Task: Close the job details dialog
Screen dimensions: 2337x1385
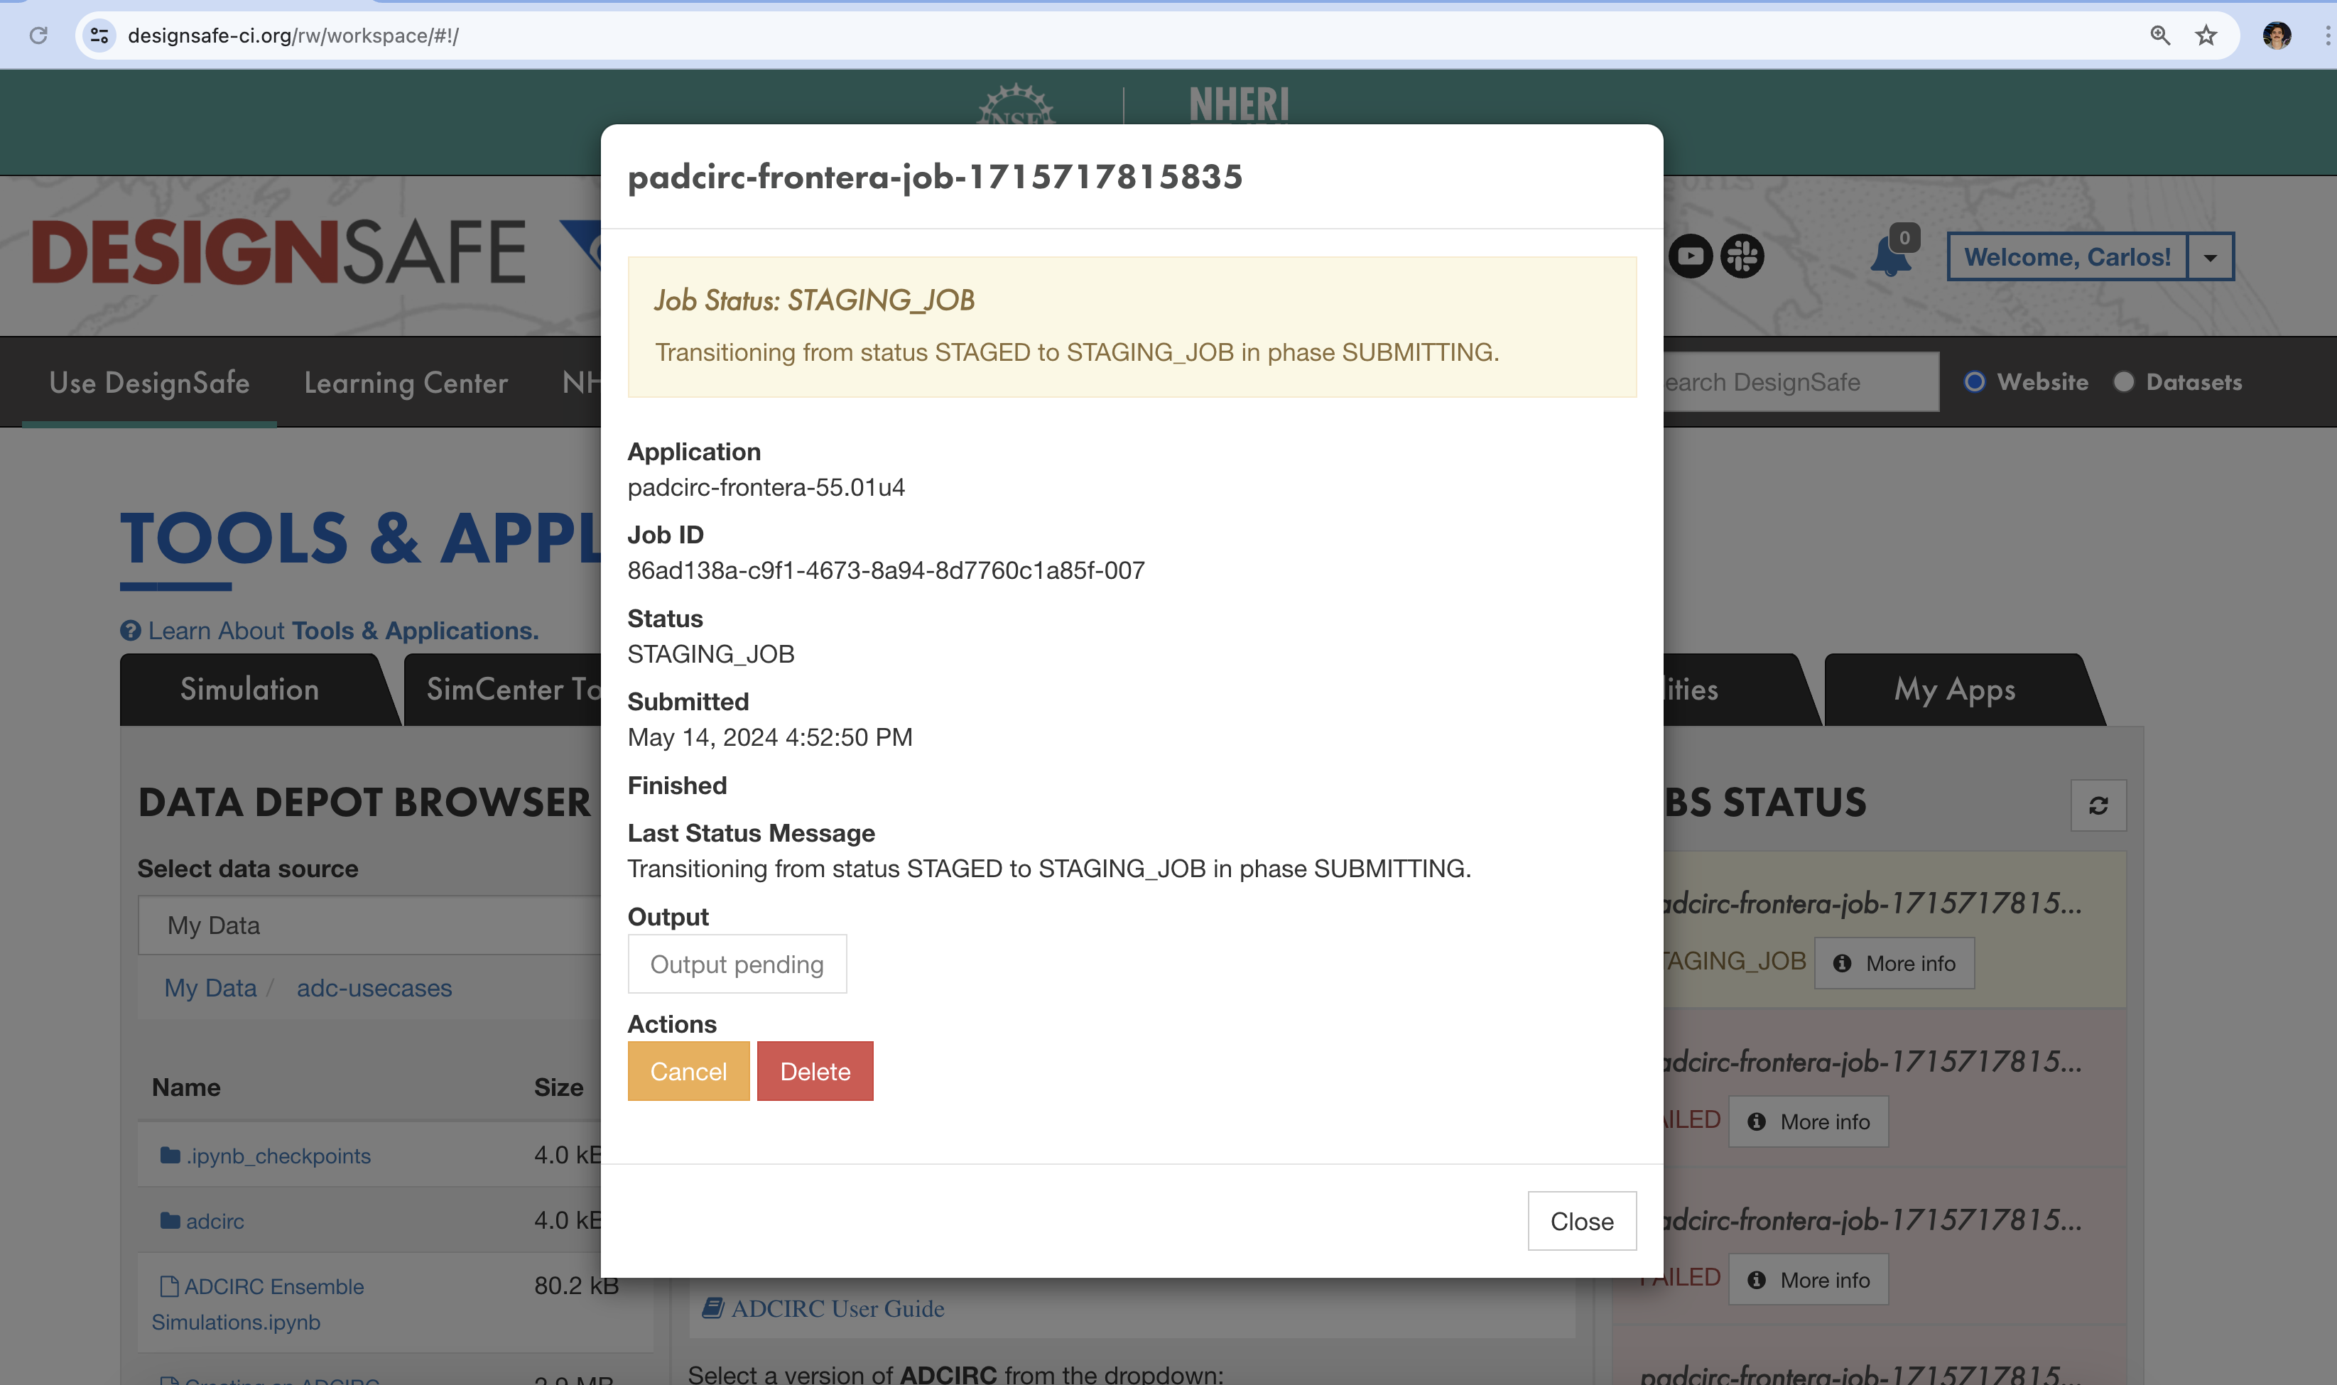Action: coord(1582,1221)
